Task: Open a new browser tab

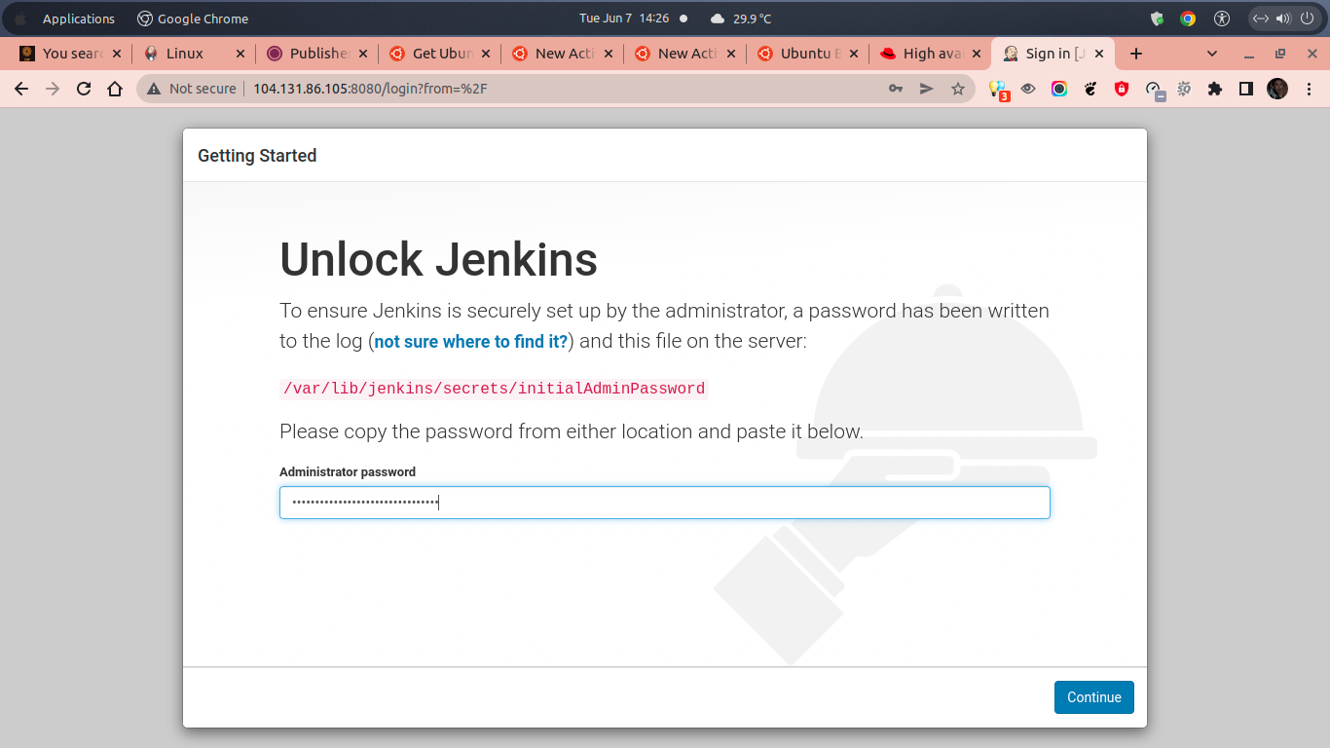Action: [1135, 54]
